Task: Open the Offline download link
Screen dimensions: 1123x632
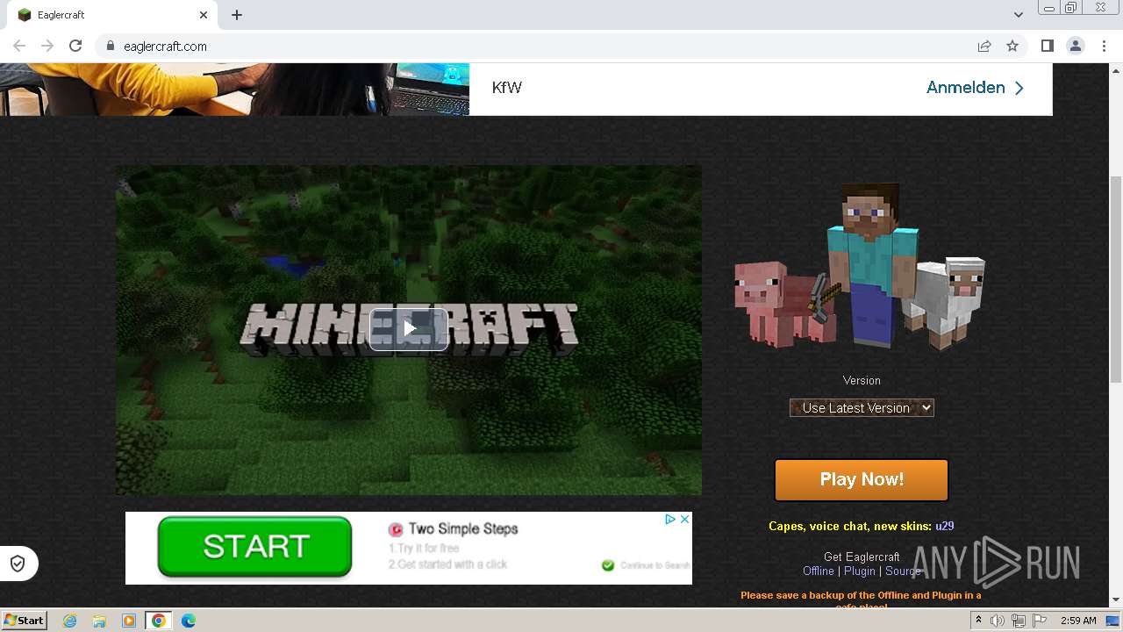Action: 819,571
